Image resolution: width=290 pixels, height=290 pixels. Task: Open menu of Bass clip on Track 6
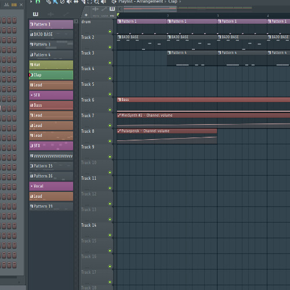tap(119, 100)
